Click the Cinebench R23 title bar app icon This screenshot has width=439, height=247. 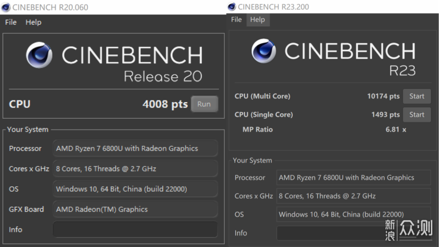pos(232,7)
